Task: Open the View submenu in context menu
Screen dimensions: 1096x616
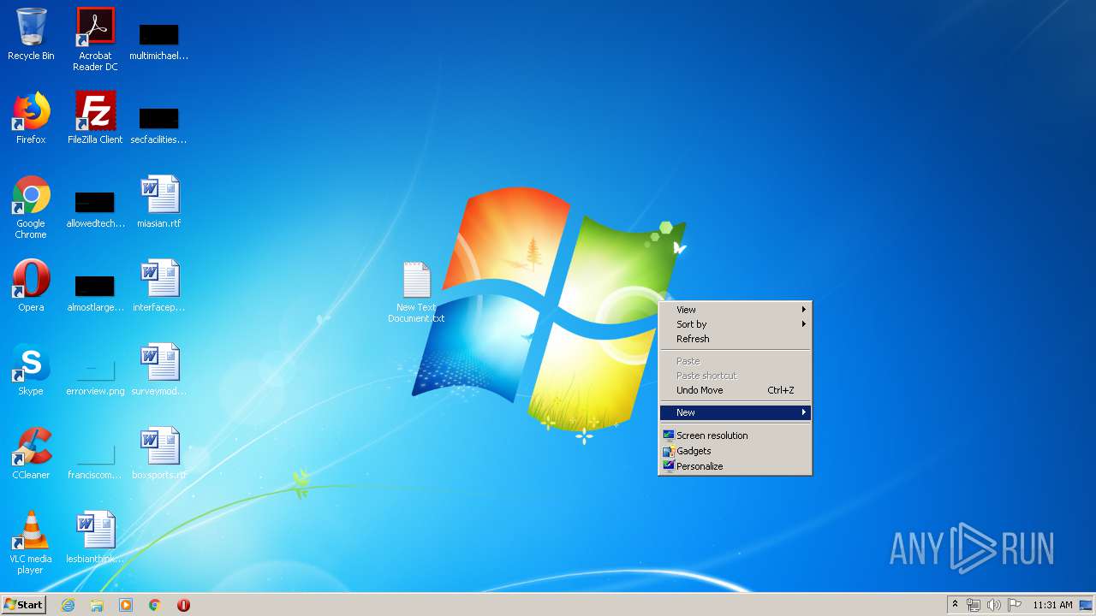Action: coord(735,310)
